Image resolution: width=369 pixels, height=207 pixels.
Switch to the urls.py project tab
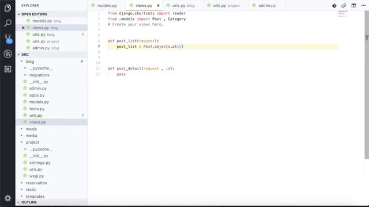click(x=226, y=6)
